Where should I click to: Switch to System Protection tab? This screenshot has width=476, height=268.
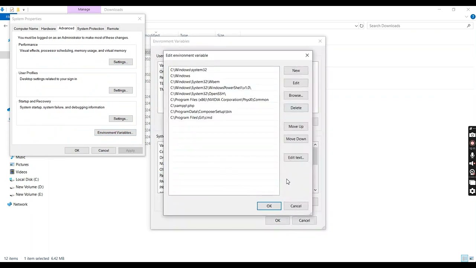90,29
